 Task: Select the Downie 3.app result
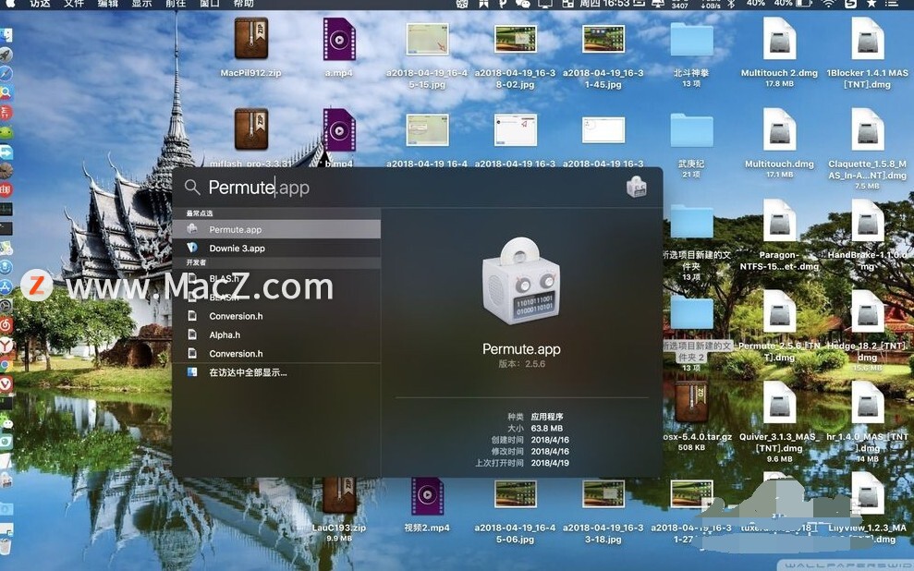click(x=276, y=249)
